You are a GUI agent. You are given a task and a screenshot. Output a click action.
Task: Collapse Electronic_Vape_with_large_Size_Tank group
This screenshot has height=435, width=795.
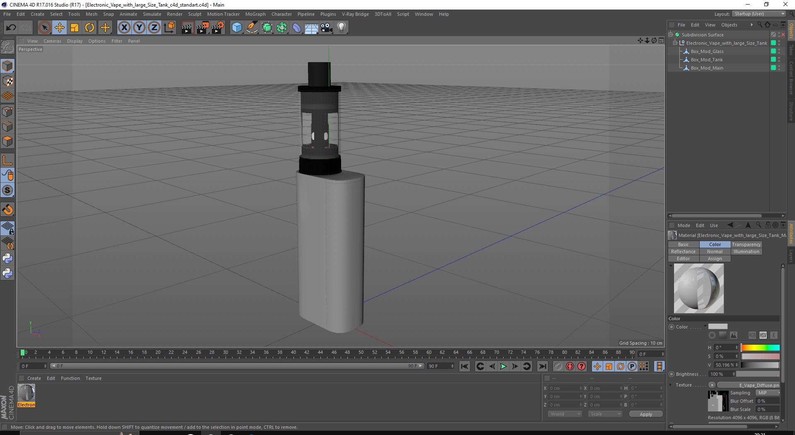[675, 43]
